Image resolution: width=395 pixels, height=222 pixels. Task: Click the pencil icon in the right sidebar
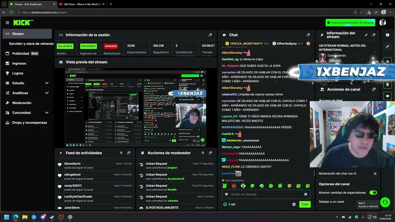(388, 47)
